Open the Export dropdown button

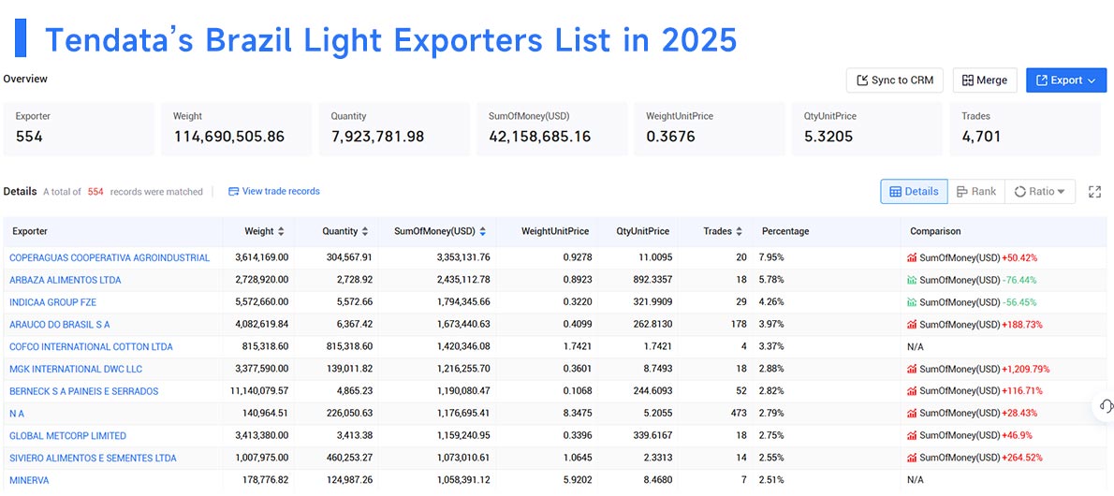pyautogui.click(x=1065, y=80)
